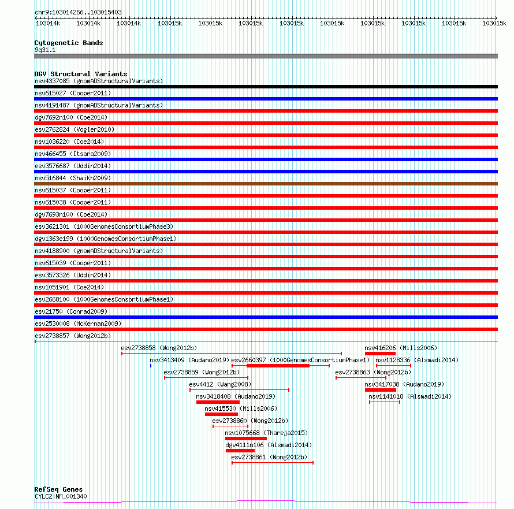Viewport: 514px width, 509px height.
Task: Click nsv466455 (Itsara2009) label
Action: click(x=73, y=154)
